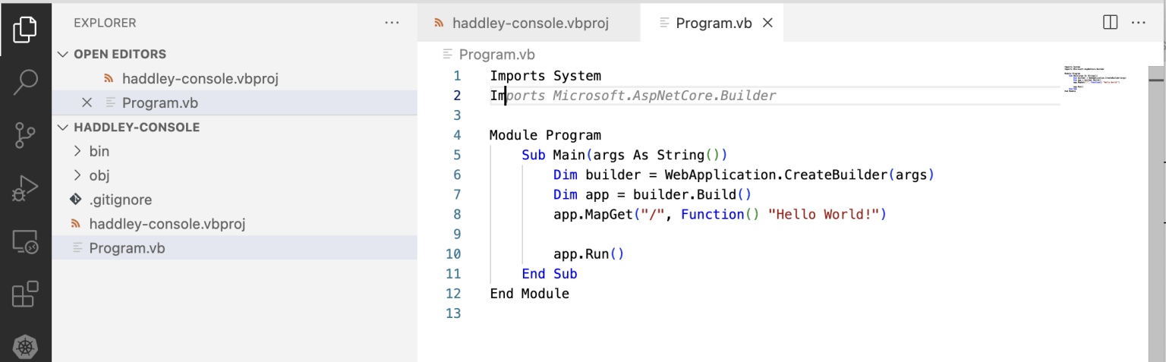Image resolution: width=1166 pixels, height=362 pixels.
Task: Click the End Module line
Action: (x=529, y=293)
